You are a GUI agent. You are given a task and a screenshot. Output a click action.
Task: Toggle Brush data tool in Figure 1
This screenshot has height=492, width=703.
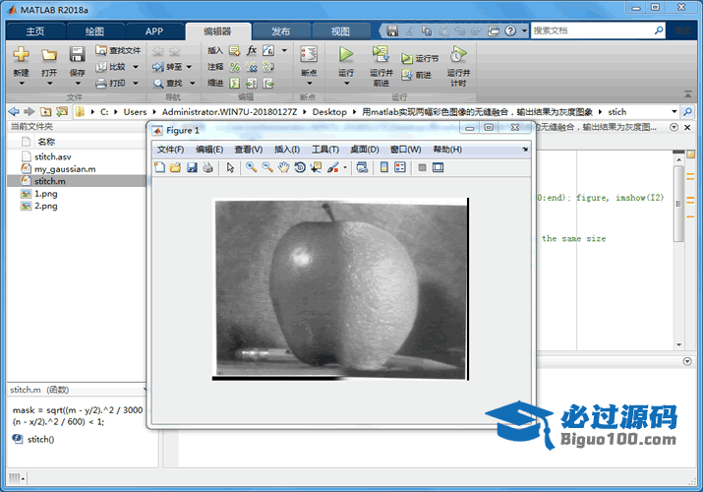(332, 167)
